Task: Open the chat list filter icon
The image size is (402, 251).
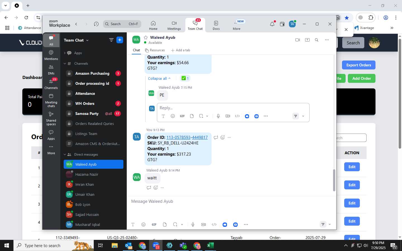Action: 111,40
